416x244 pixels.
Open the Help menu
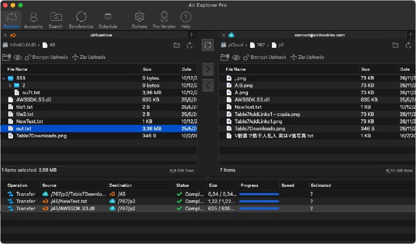click(186, 20)
